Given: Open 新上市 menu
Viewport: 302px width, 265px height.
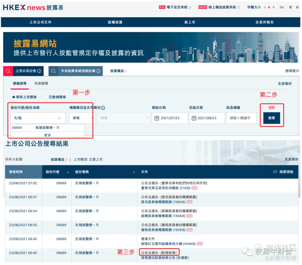Looking at the screenshot, I should click(x=190, y=22).
